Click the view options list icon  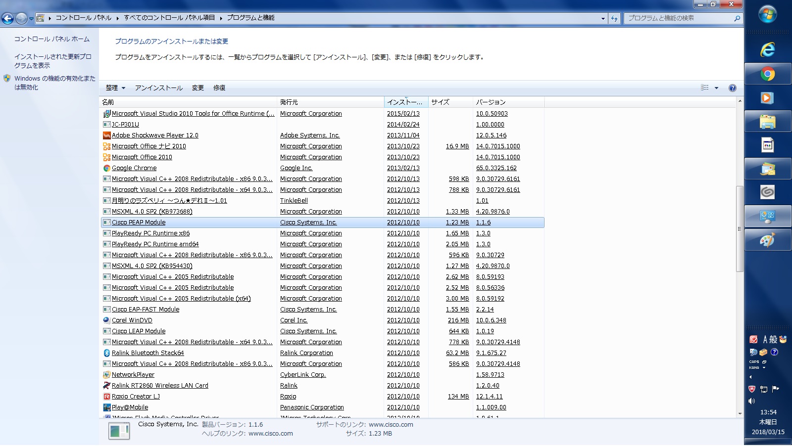pyautogui.click(x=705, y=88)
